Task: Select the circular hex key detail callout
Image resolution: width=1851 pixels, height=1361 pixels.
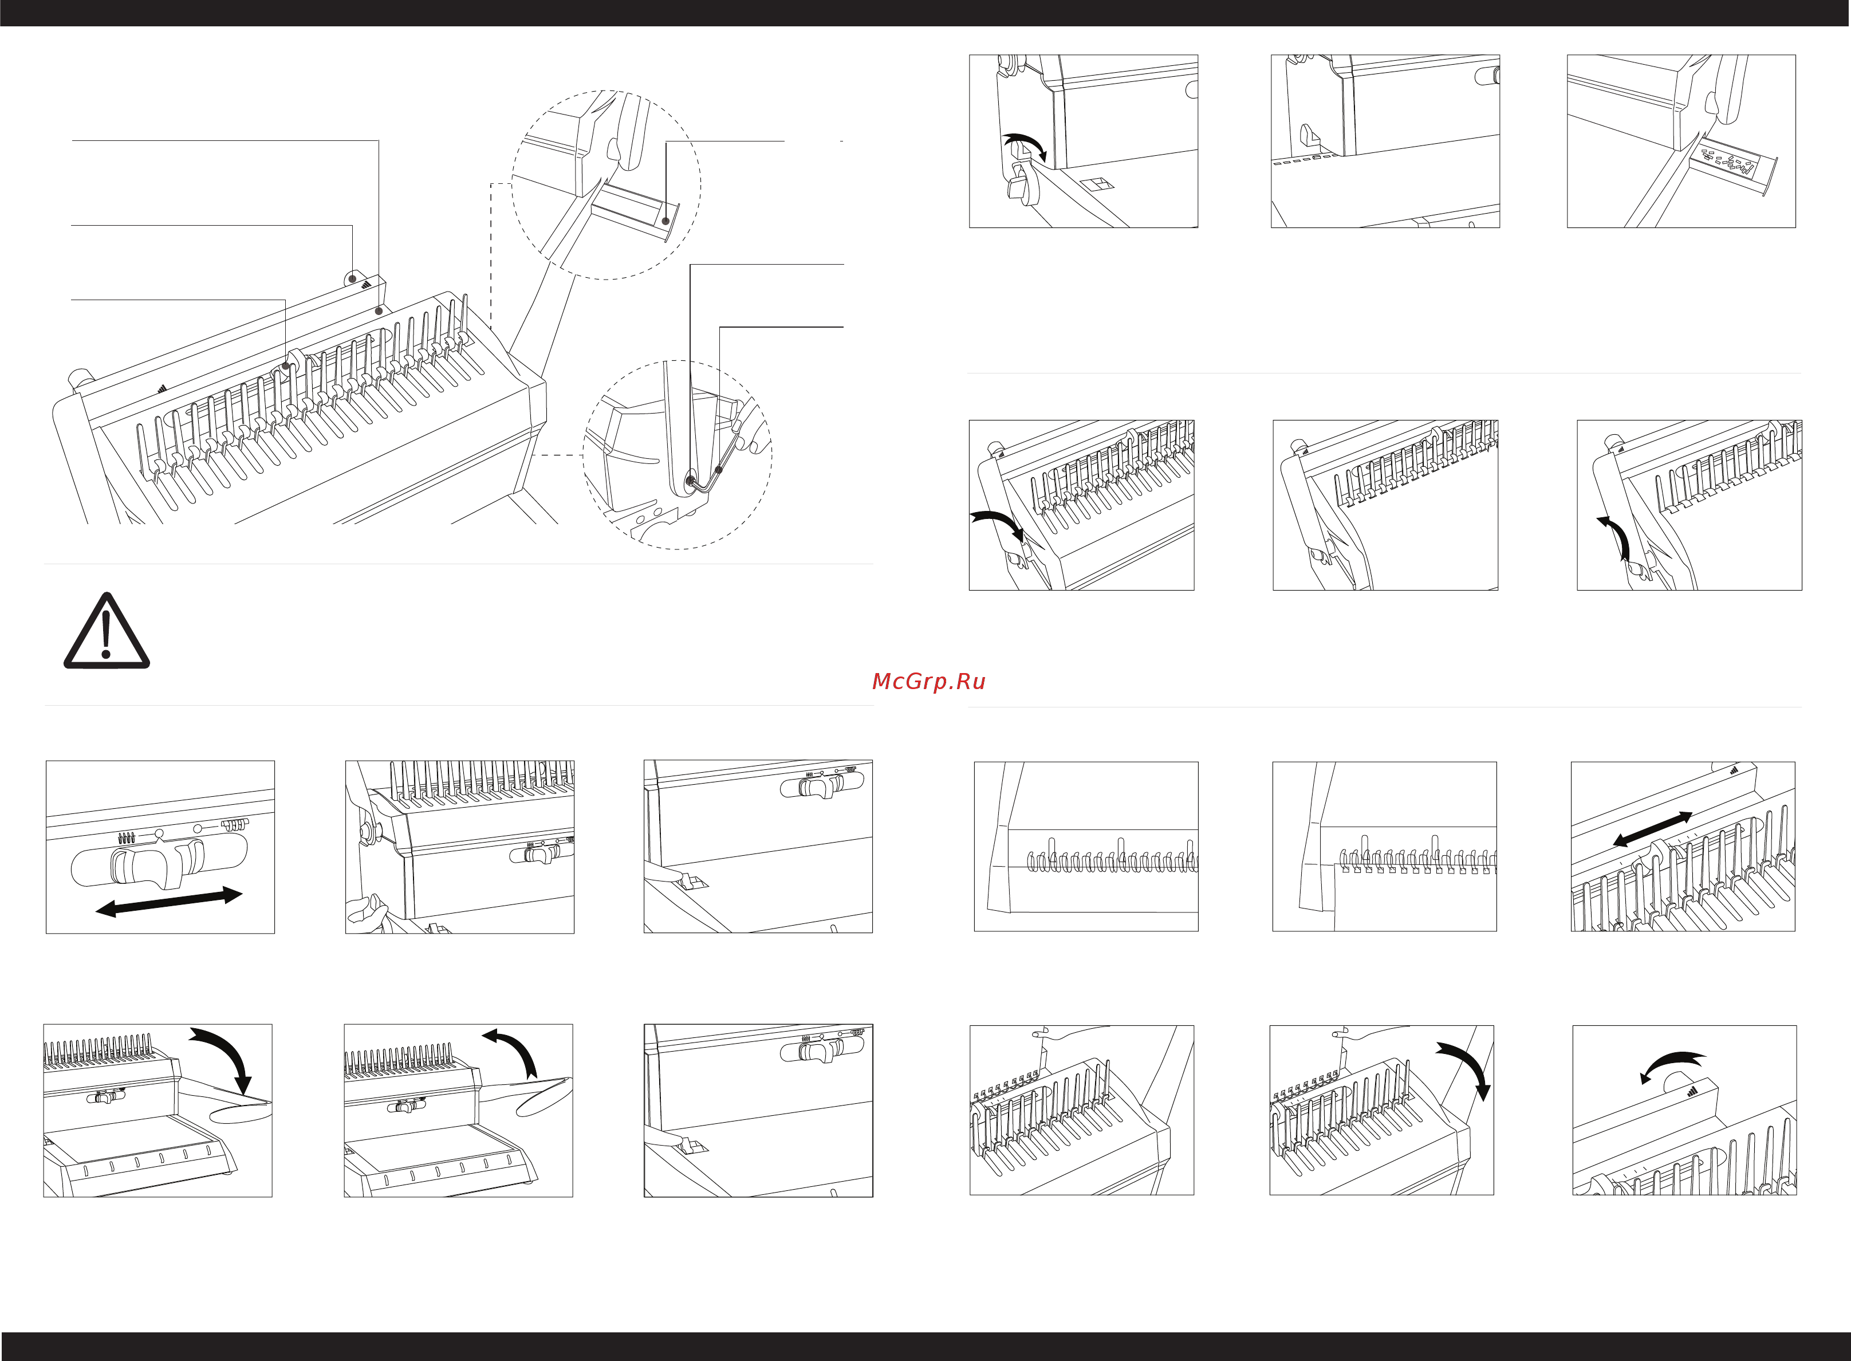Action: coord(677,455)
